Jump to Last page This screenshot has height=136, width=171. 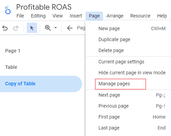[128, 128]
